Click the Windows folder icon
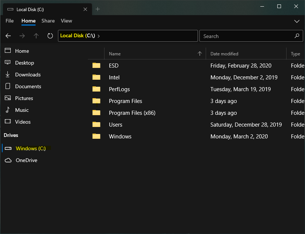305x234 pixels. click(96, 136)
